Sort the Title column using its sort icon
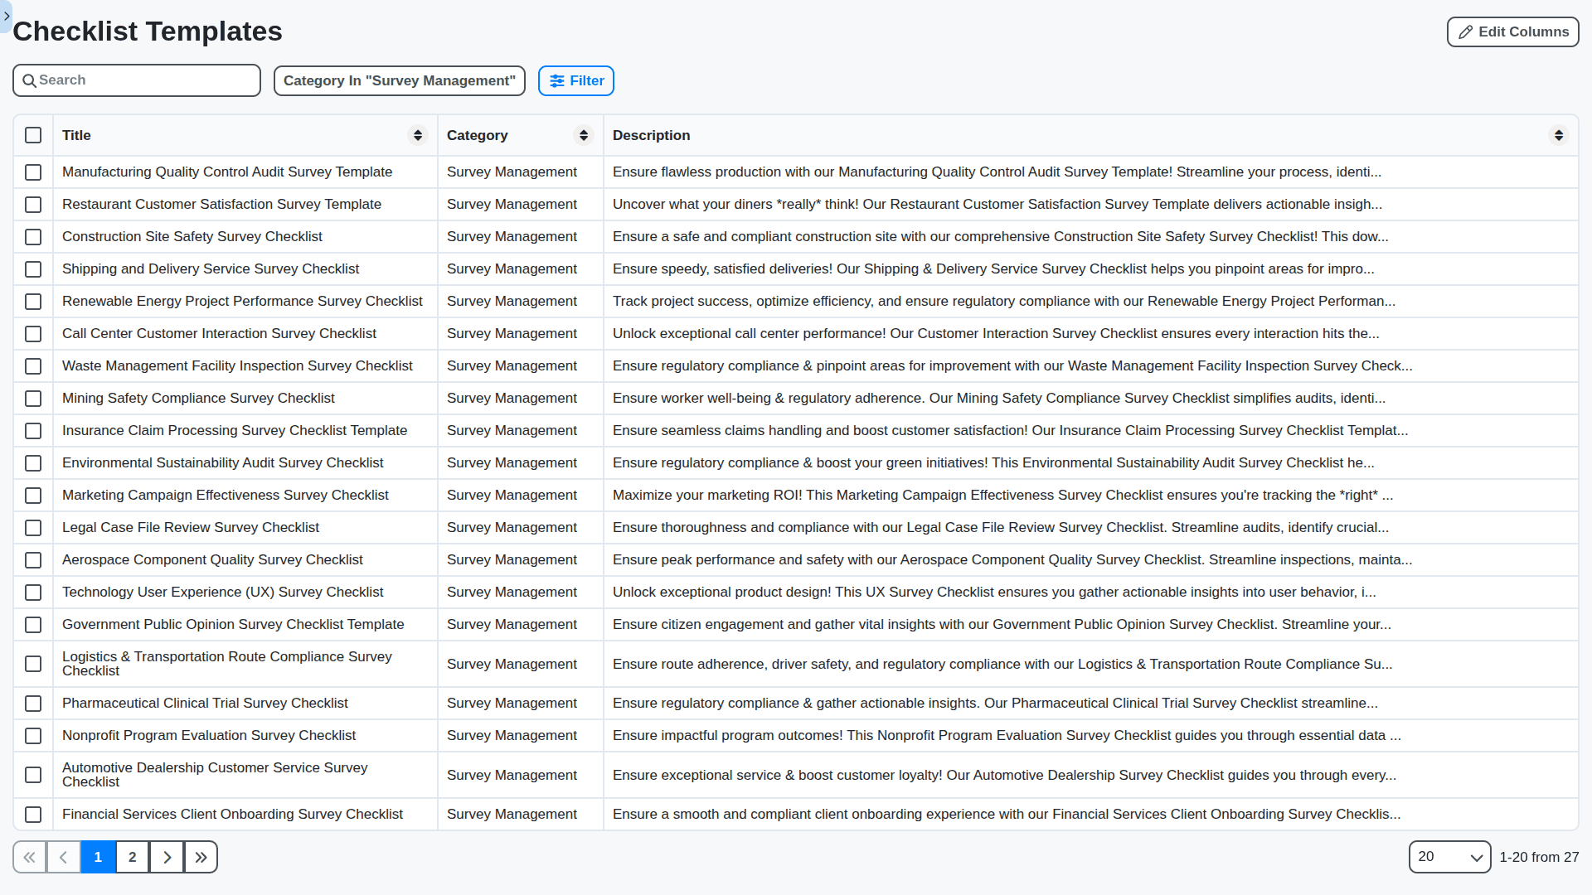This screenshot has height=895, width=1592. pos(417,135)
